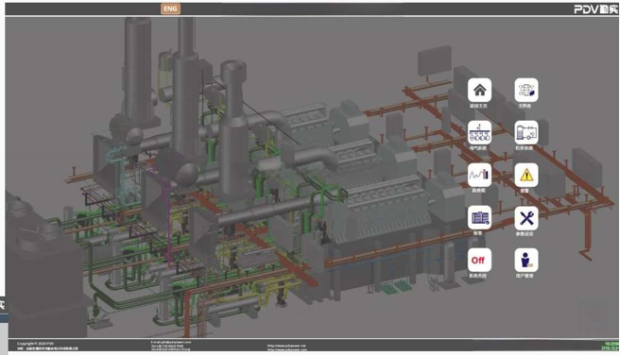Click the E-mail address in the footer

pos(170,342)
